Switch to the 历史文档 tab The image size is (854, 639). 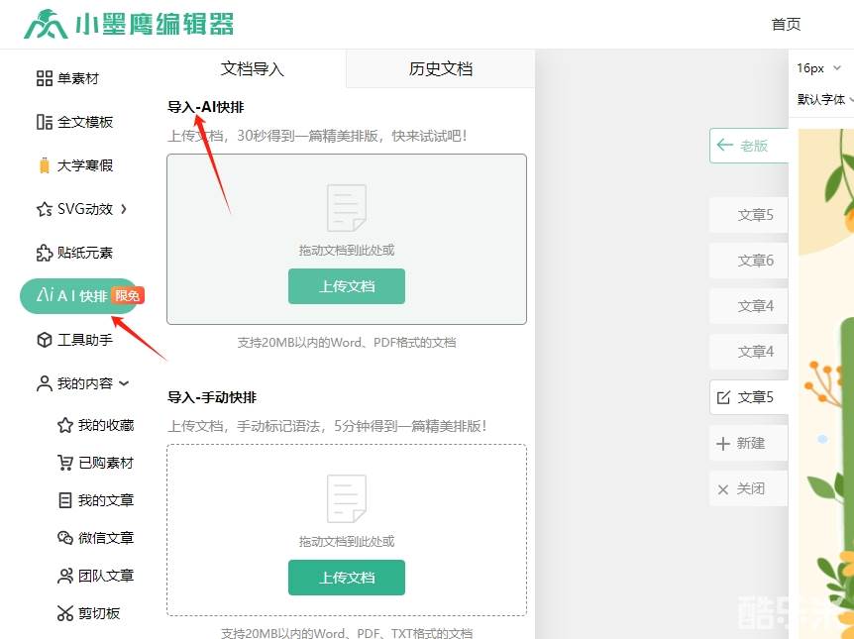click(440, 69)
